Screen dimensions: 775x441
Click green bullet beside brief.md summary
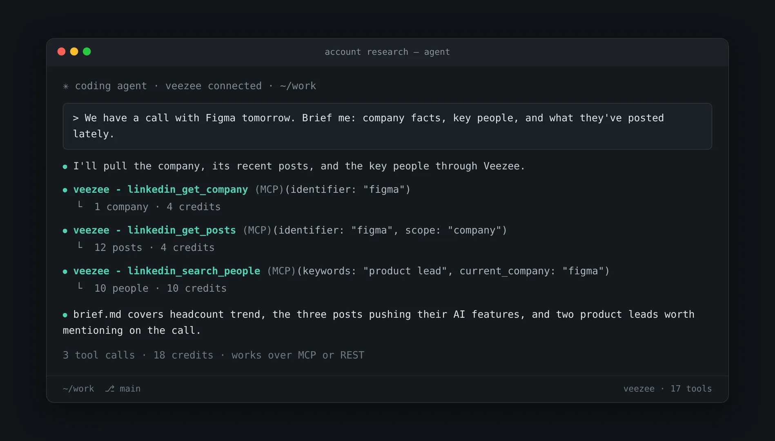tap(65, 315)
